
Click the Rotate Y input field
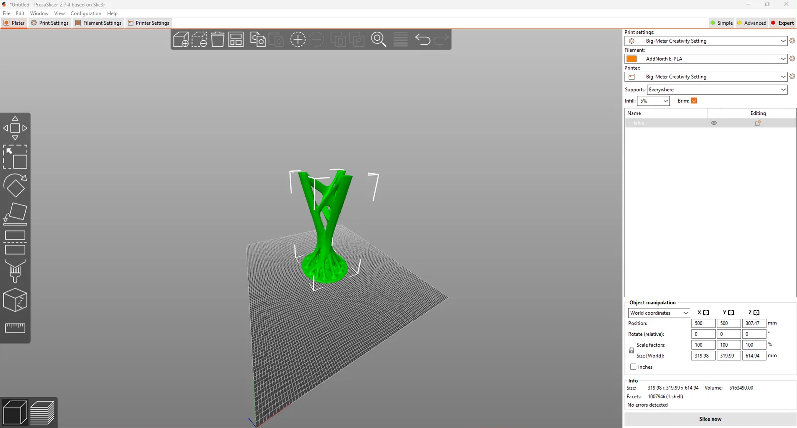[x=729, y=334]
